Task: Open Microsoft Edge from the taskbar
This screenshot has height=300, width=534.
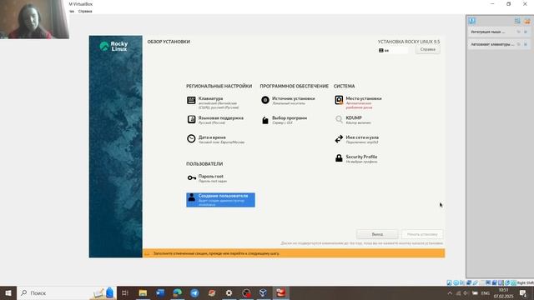Action: click(178, 292)
